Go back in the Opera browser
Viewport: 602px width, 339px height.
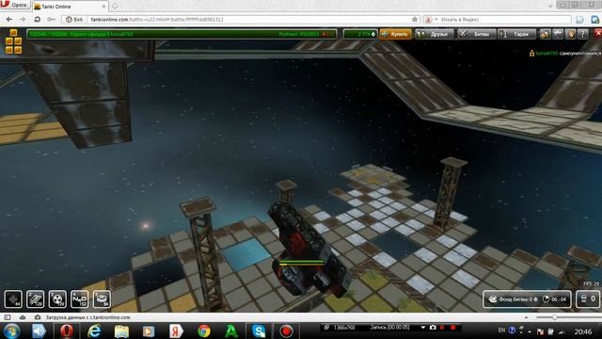9,19
